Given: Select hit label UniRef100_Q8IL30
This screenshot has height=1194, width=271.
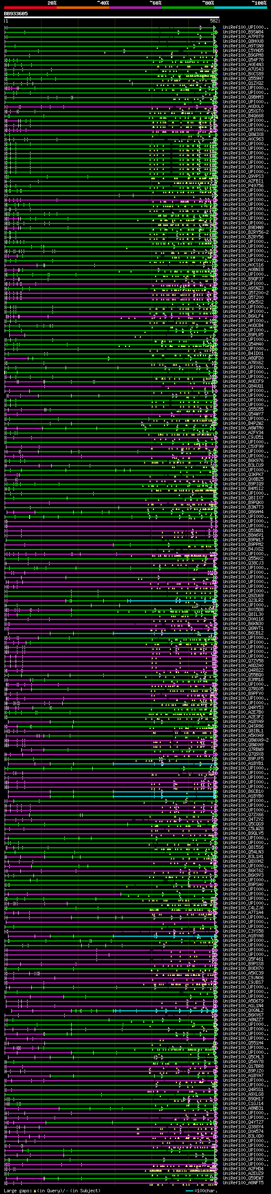Looking at the screenshot, I should click(243, 614).
